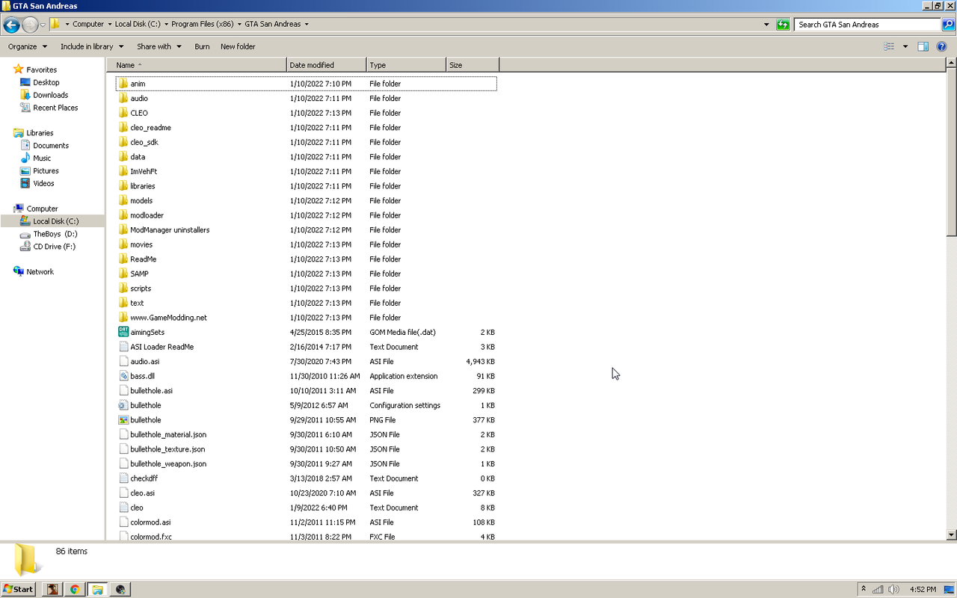Click the volume speaker tray icon

893,589
